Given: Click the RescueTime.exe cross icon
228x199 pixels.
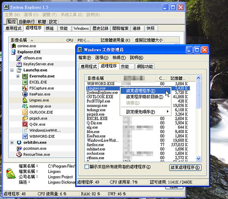Looking at the screenshot, I should (x=19, y=155).
